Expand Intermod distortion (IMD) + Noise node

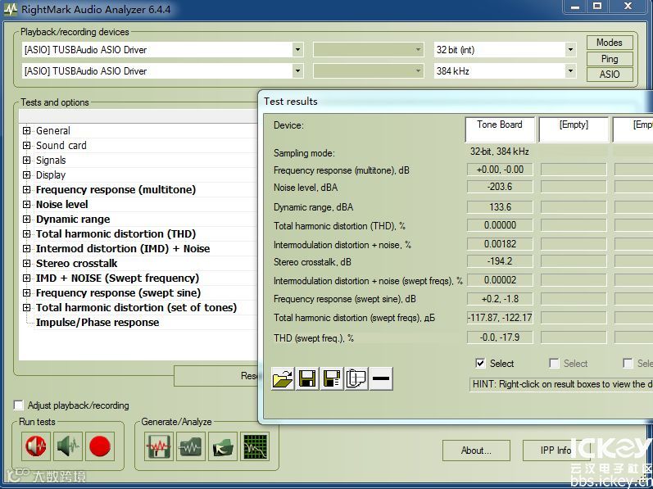27,248
